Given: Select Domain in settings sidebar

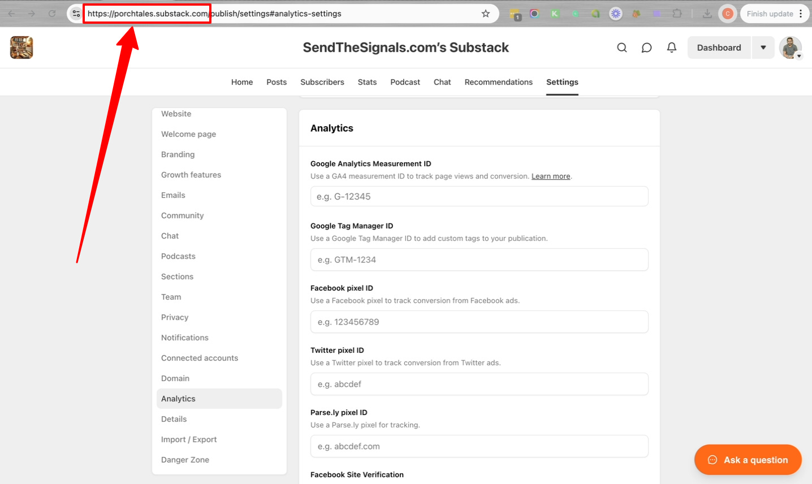Looking at the screenshot, I should tap(219, 378).
